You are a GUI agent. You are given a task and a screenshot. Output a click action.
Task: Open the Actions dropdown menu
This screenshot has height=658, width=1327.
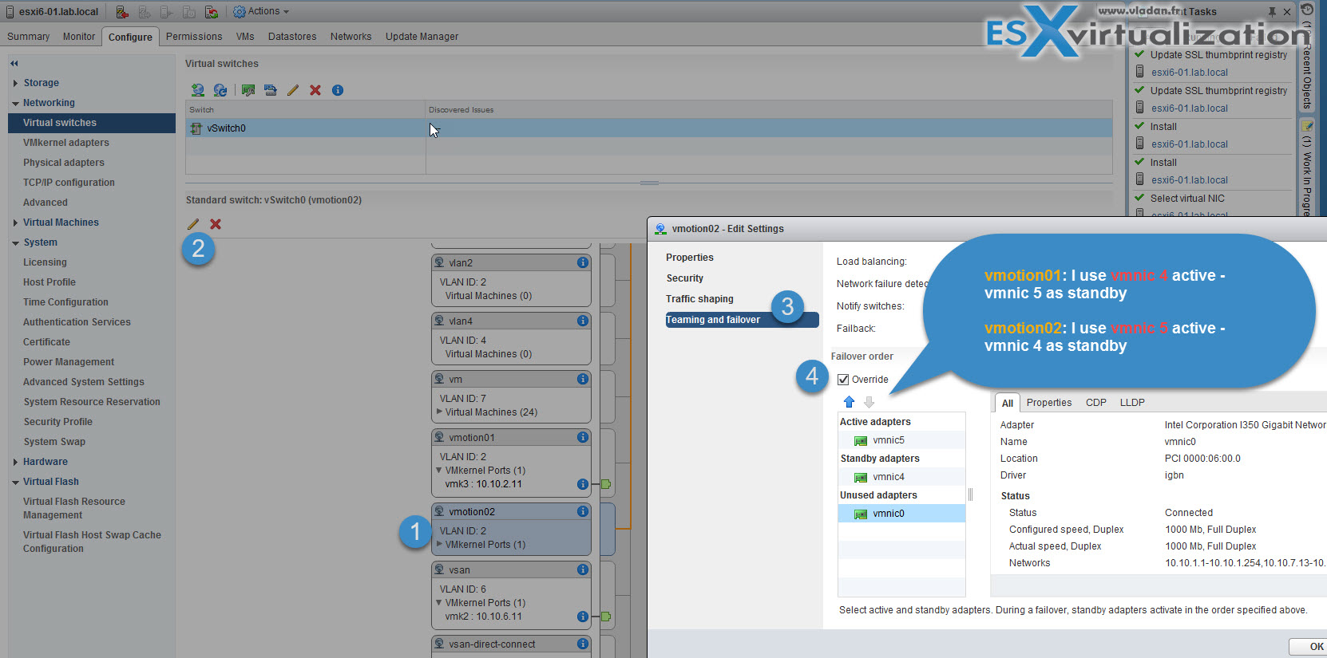(261, 11)
